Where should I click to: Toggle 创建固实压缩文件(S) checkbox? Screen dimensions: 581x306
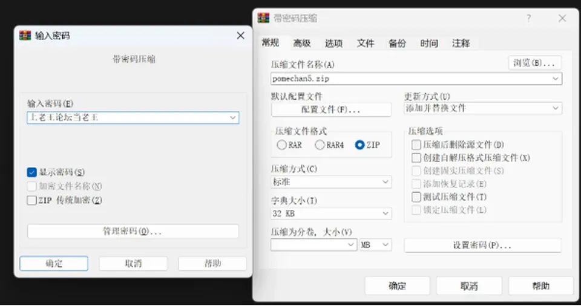click(x=416, y=171)
